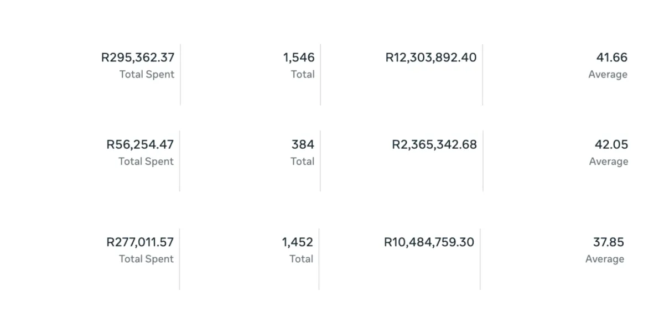
Task: Click the R10,484,759.30 value
Action: pos(429,242)
